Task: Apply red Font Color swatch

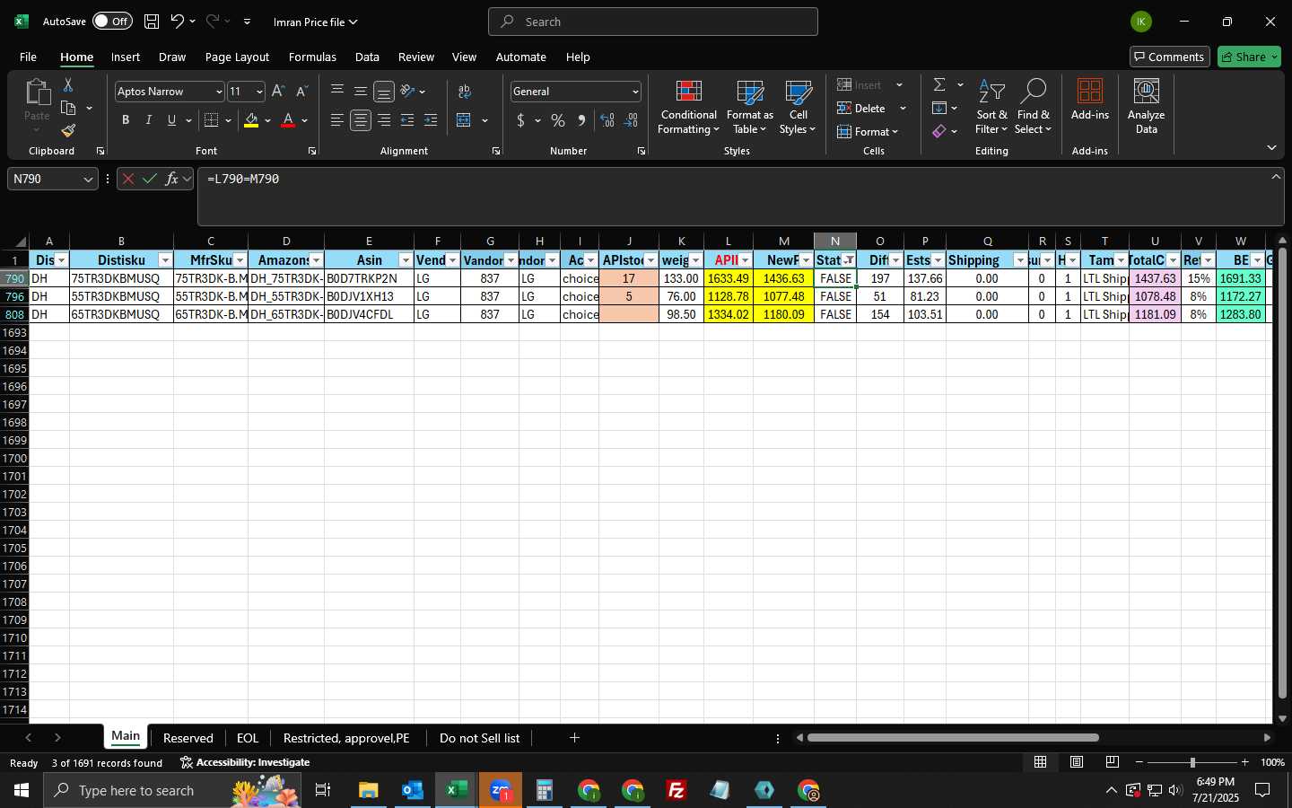Action: click(288, 120)
